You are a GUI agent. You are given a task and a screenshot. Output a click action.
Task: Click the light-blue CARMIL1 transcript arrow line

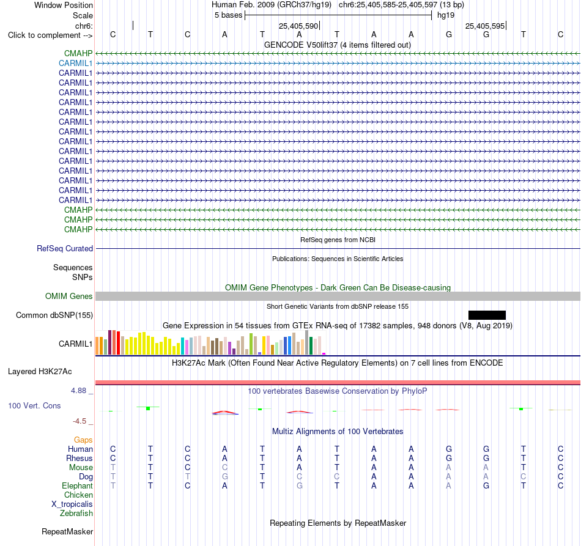[338, 64]
